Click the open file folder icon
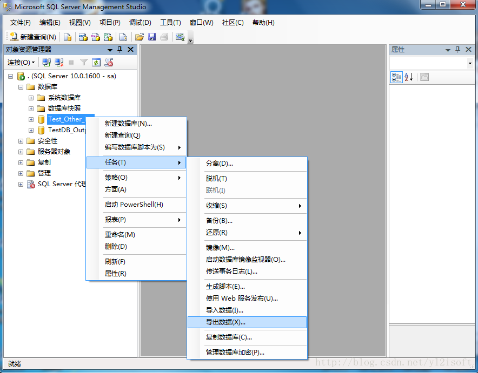The image size is (478, 373). click(140, 37)
